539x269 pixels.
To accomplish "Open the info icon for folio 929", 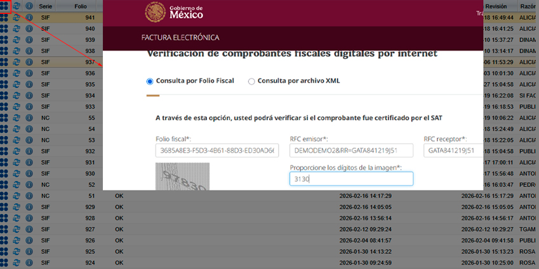I will pos(29,207).
